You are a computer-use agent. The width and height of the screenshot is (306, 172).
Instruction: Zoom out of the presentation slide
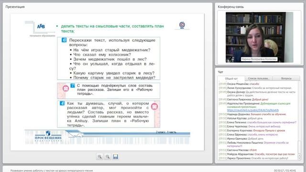[108, 157]
